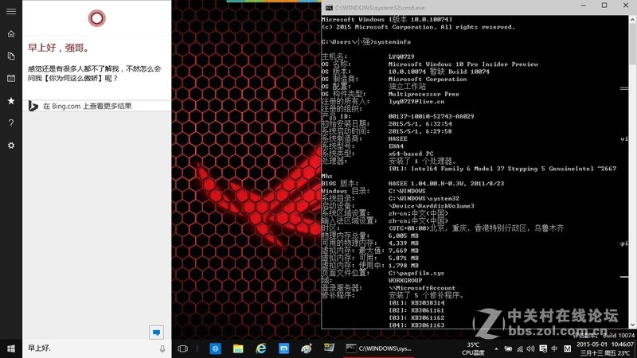Open the Maxthon browser taskbar icon
Viewport: 637px width, 358px height.
pyautogui.click(x=283, y=348)
